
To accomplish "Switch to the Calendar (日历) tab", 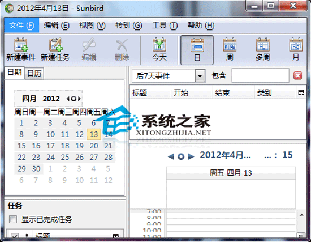I will click(34, 74).
